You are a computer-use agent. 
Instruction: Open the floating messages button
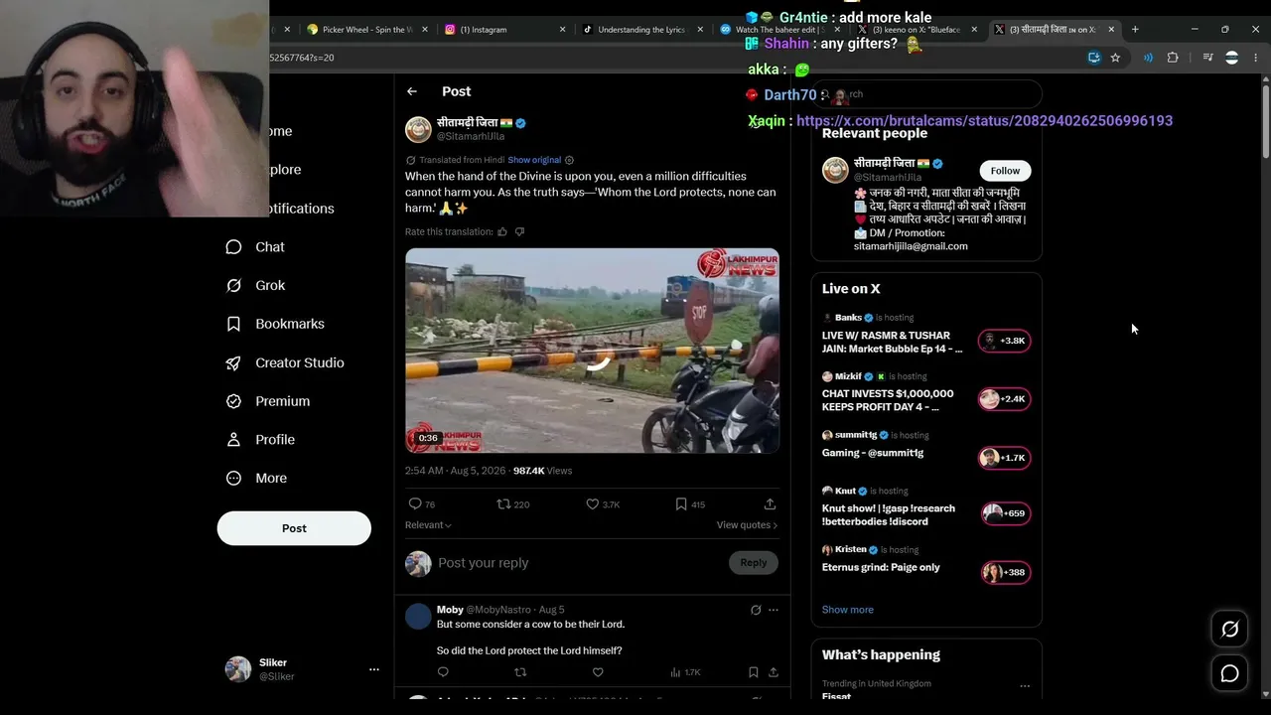coord(1230,673)
